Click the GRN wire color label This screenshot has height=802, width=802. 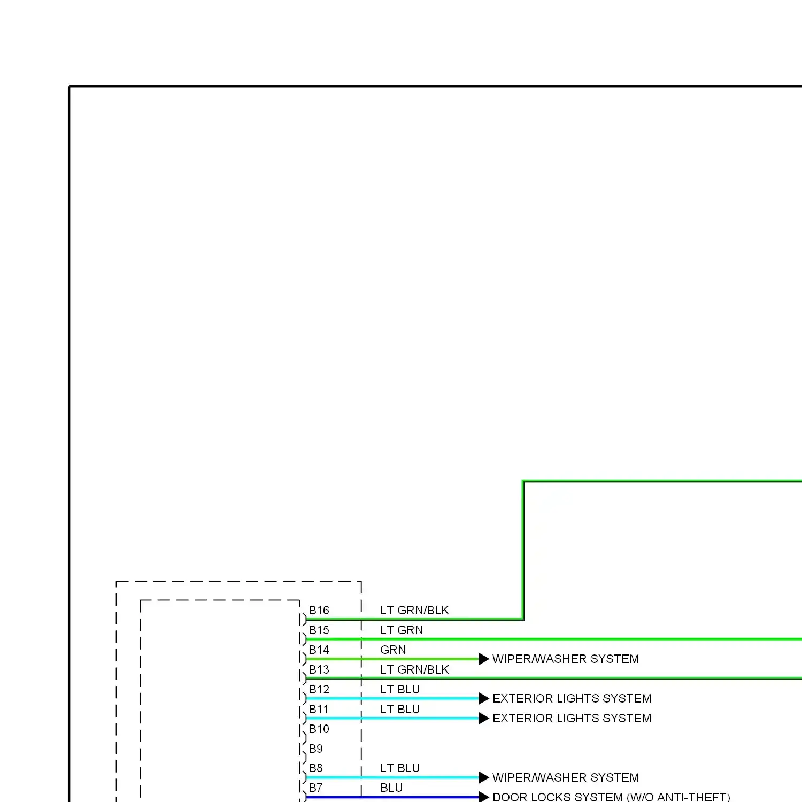pyautogui.click(x=393, y=650)
